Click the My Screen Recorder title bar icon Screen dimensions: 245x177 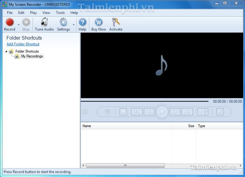coord(5,4)
